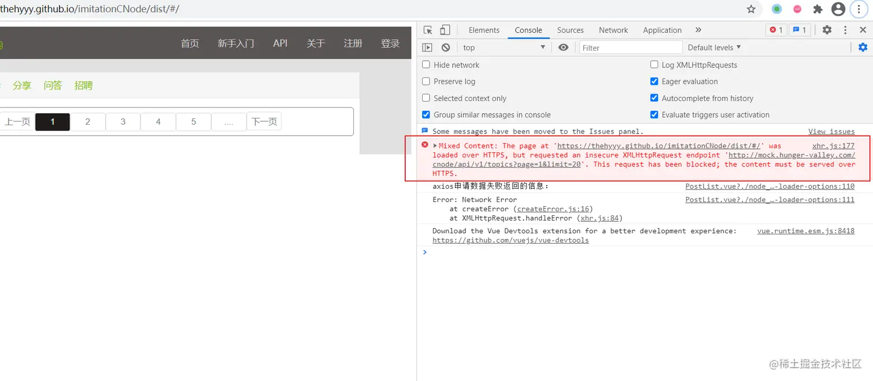
Task: Click the 下一页 pagination button
Action: pos(264,122)
